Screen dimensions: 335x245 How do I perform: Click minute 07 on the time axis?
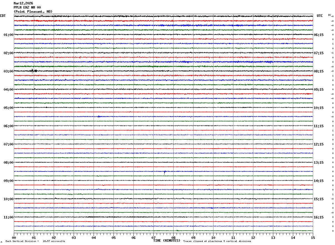coord(153,238)
